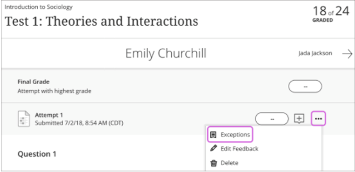Screen dimensions: 355x172
Task: Click the Edit Feedback pencil icon
Action: click(213, 148)
